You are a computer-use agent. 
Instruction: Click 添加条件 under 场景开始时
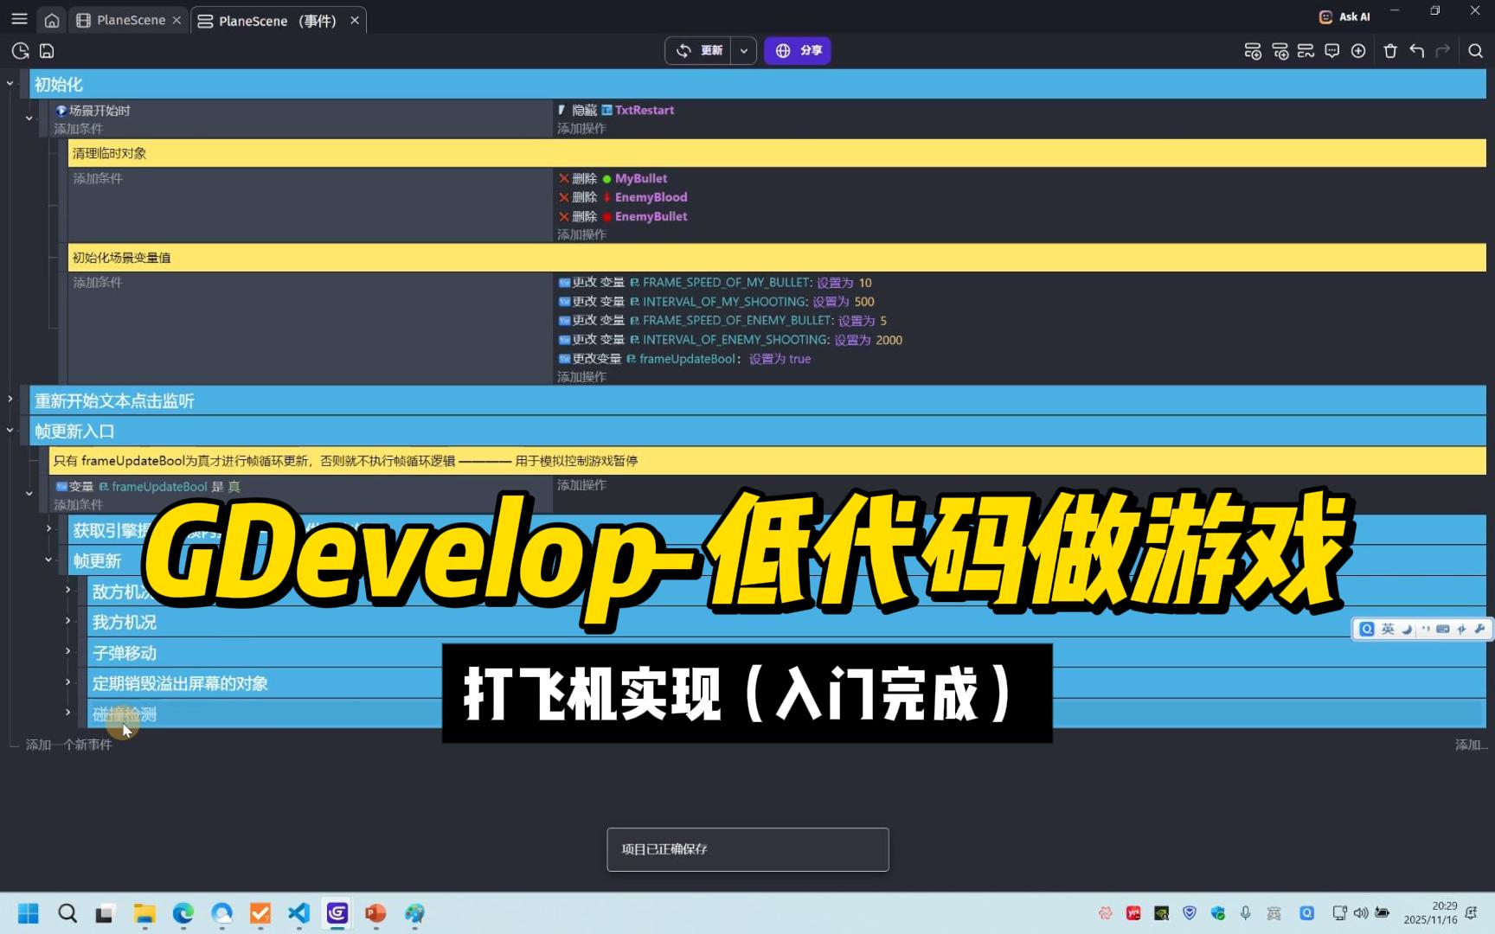click(79, 129)
